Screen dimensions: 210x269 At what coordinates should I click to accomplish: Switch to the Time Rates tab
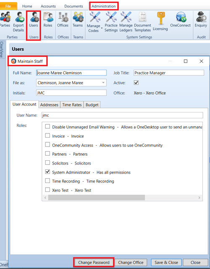click(72, 104)
